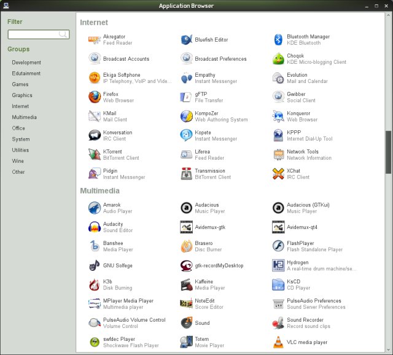Image resolution: width=393 pixels, height=355 pixels.
Task: Open the Brasero disc burner icon
Action: (x=187, y=246)
